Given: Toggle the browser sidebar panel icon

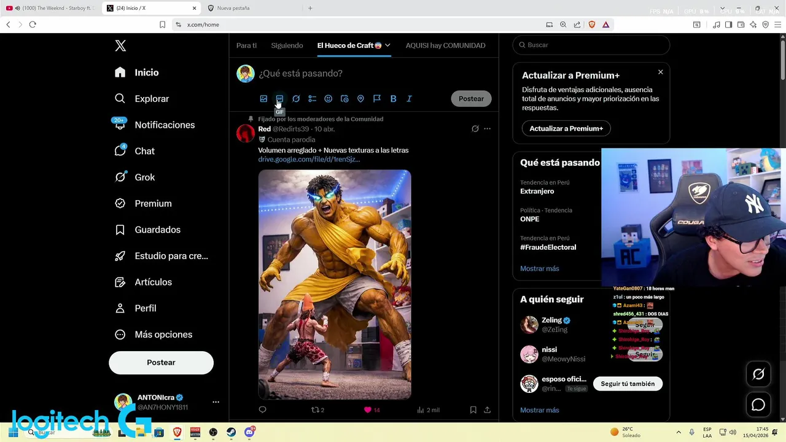Looking at the screenshot, I should tap(728, 25).
